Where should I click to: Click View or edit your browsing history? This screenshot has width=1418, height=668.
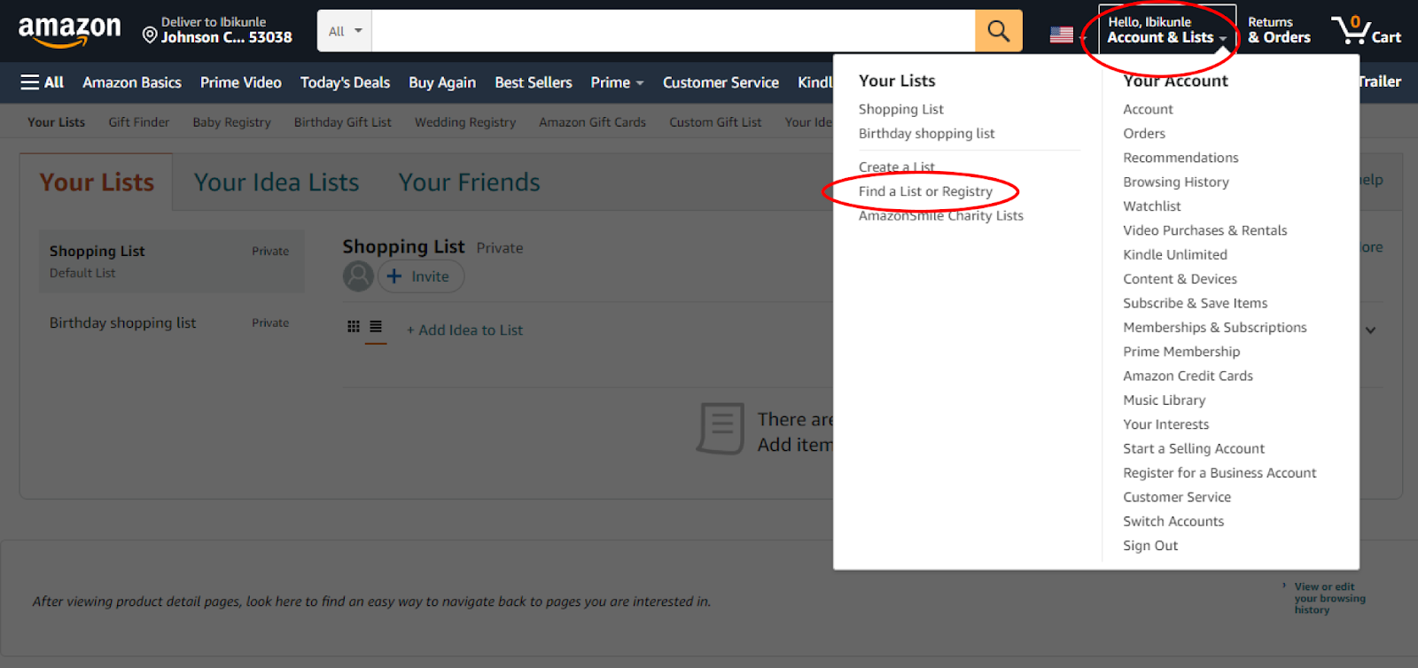coord(1328,598)
